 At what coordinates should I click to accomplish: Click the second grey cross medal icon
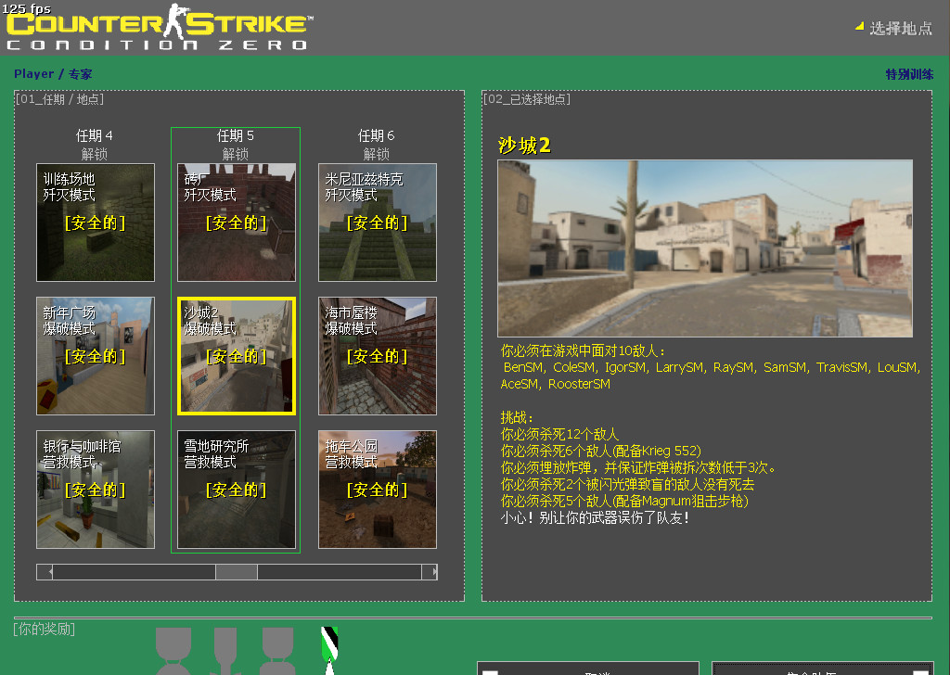tap(225, 651)
